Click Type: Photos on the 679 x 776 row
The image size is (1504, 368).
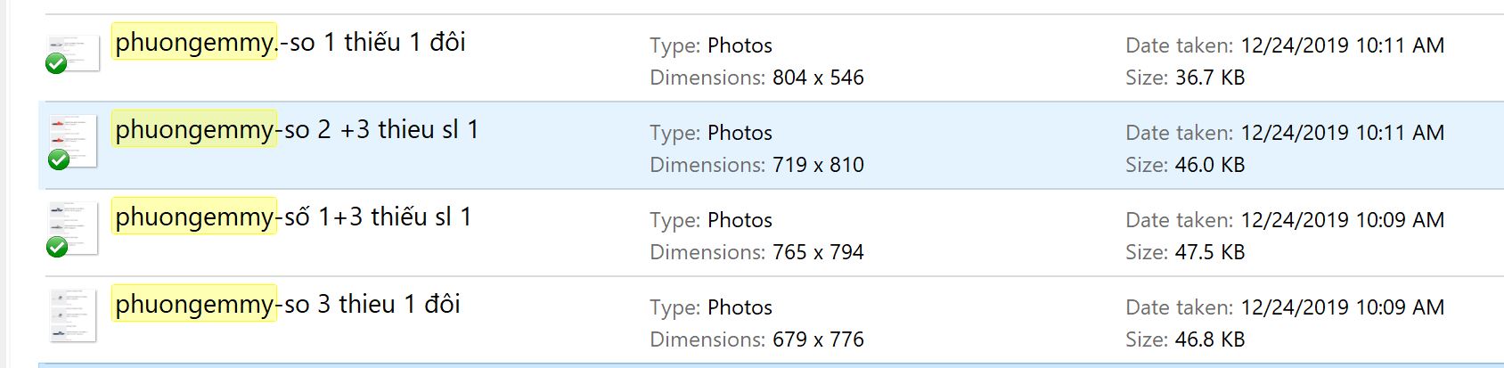[711, 307]
